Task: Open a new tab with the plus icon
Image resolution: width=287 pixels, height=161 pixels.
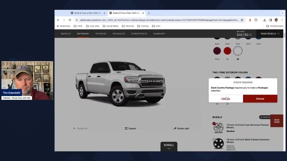Action: [x=149, y=13]
